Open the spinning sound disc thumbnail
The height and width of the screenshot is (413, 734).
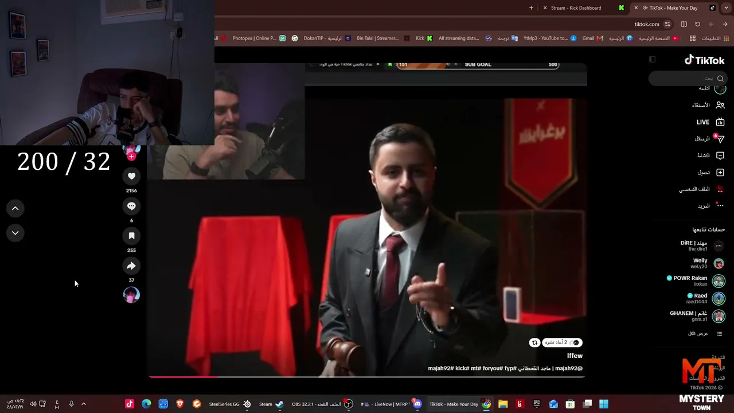pos(131,295)
